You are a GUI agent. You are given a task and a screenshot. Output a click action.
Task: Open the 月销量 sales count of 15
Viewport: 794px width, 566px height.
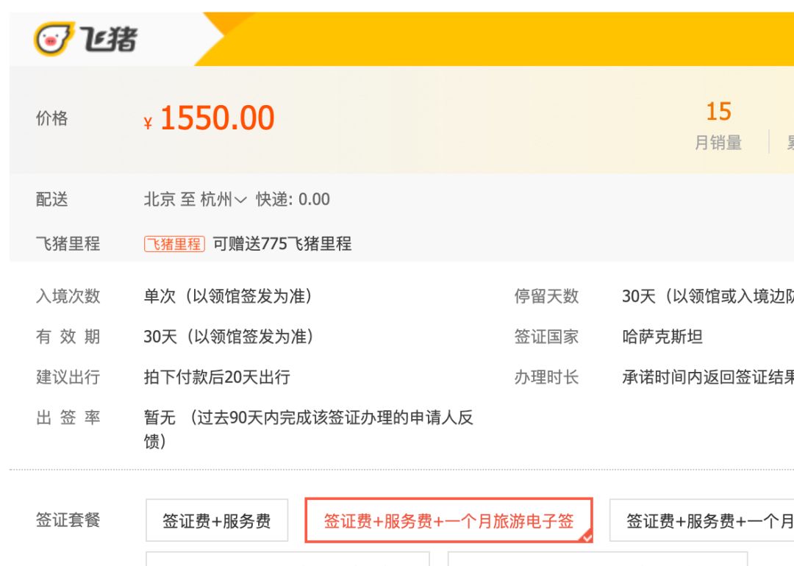pos(718,126)
